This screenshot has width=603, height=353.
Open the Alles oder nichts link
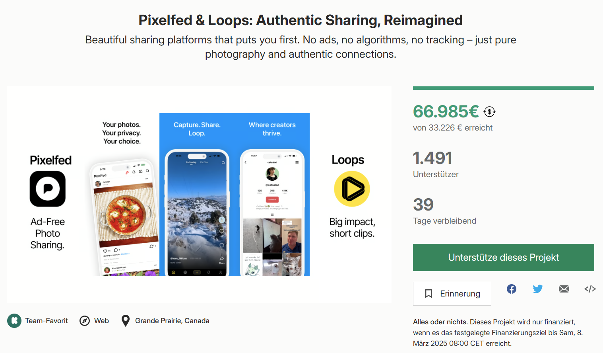pos(440,322)
